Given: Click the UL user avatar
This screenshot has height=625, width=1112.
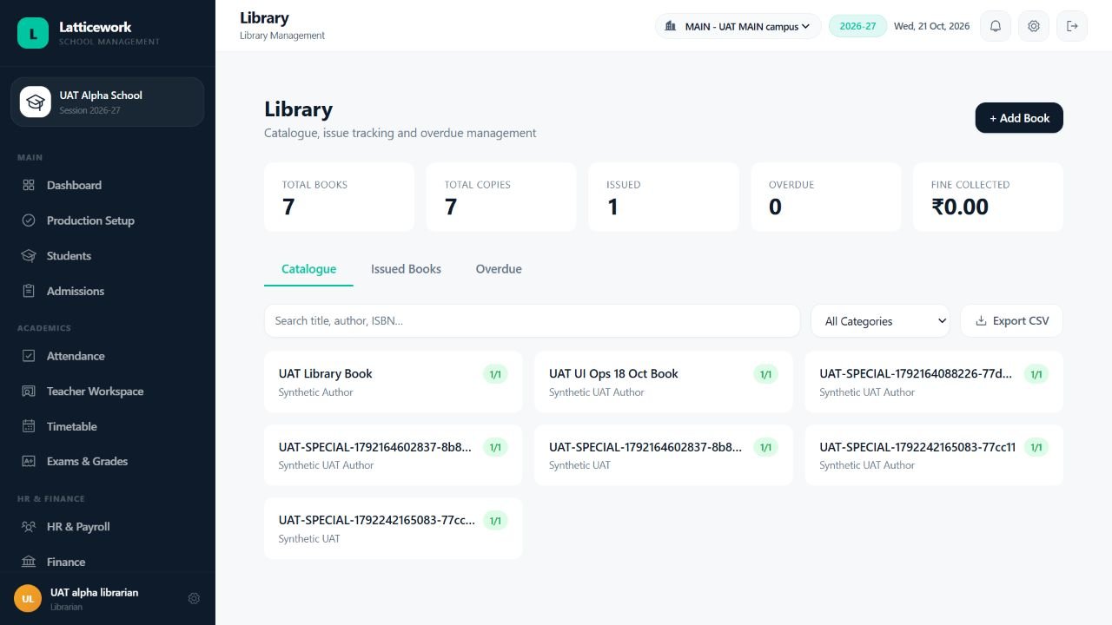Looking at the screenshot, I should coord(28,598).
